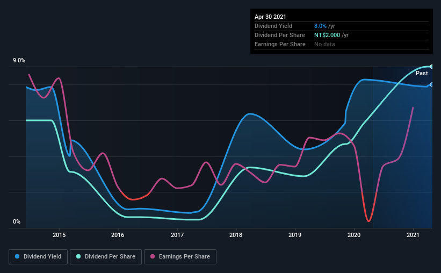Click the No data earnings value
Screen dimensions: 441x273
324,44
